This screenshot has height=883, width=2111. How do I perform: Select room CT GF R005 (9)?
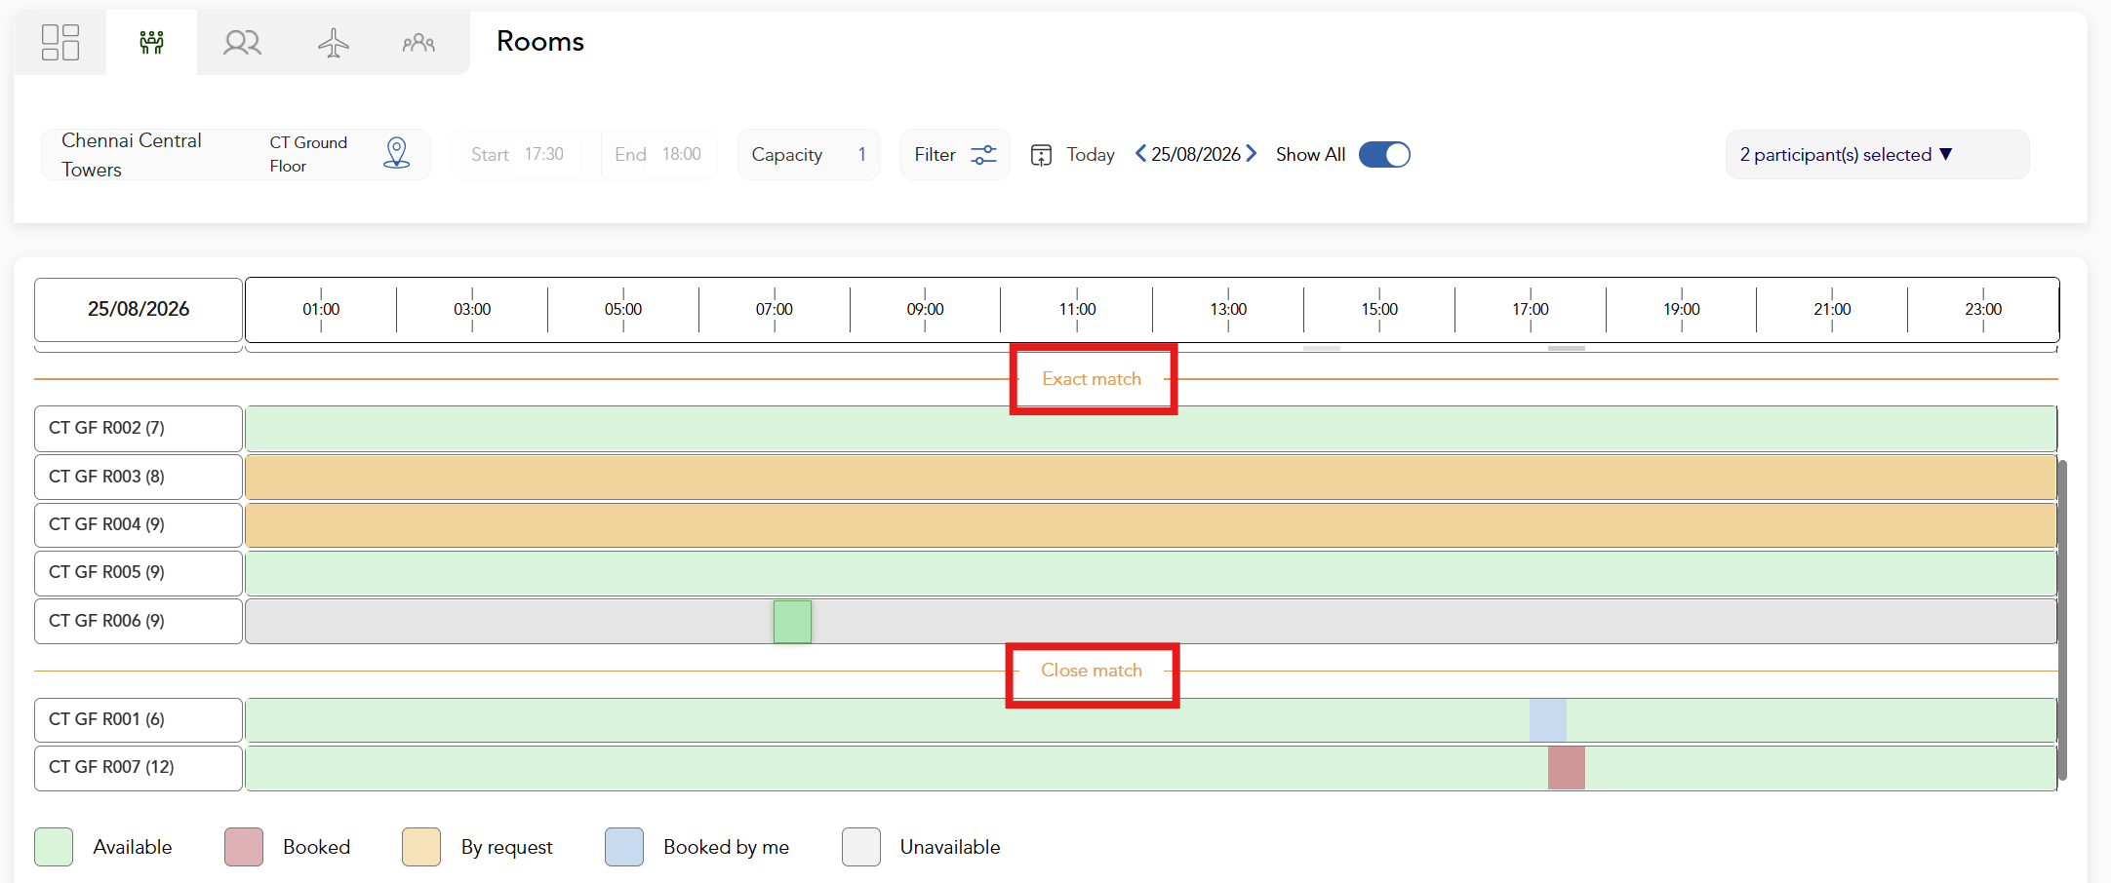[139, 572]
